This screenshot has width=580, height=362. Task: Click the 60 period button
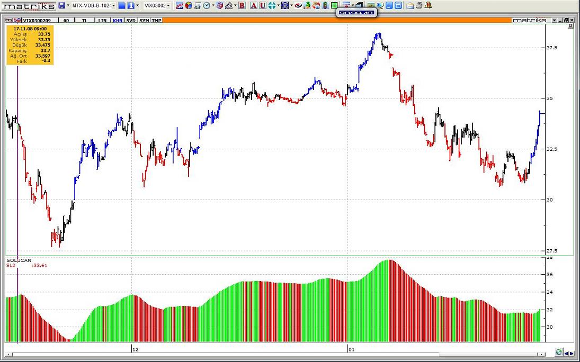(66, 20)
